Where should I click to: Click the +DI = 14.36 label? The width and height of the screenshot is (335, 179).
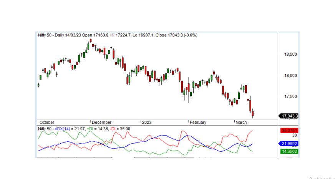tap(98, 129)
